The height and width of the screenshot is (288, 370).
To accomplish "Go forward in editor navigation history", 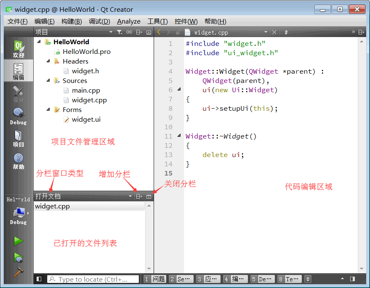I will (x=168, y=32).
